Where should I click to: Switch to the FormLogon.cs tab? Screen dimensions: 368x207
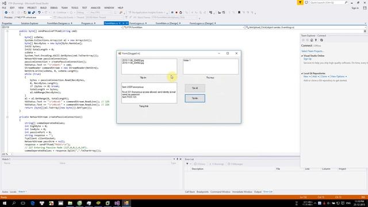click(137, 23)
